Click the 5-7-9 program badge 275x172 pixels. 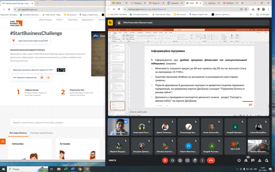pyautogui.click(x=61, y=70)
